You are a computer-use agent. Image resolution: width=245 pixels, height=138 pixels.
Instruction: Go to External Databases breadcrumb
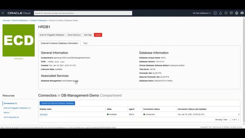[20, 20]
